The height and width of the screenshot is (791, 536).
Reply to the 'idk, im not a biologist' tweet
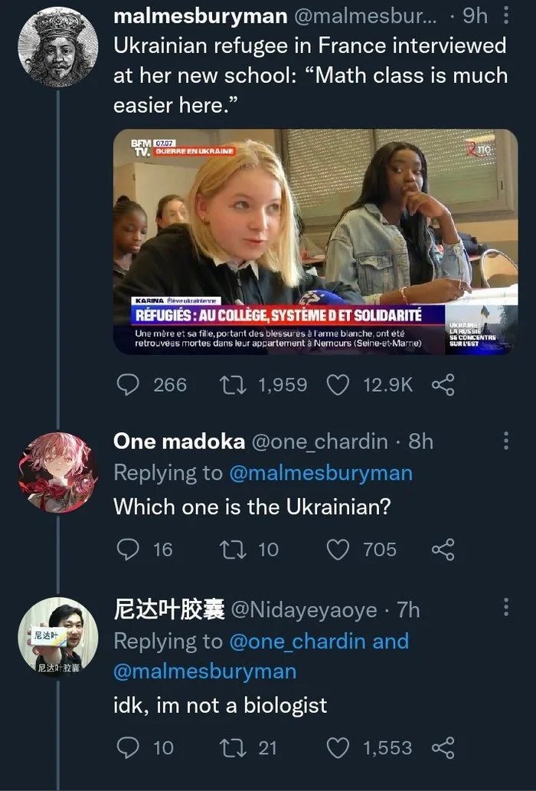tap(129, 747)
